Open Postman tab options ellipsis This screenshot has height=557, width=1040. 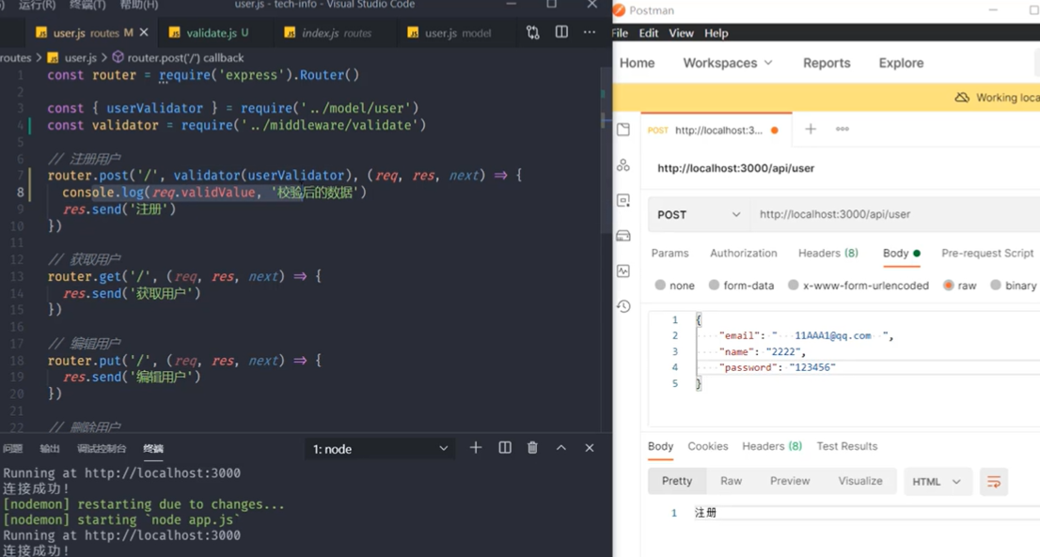click(x=843, y=129)
